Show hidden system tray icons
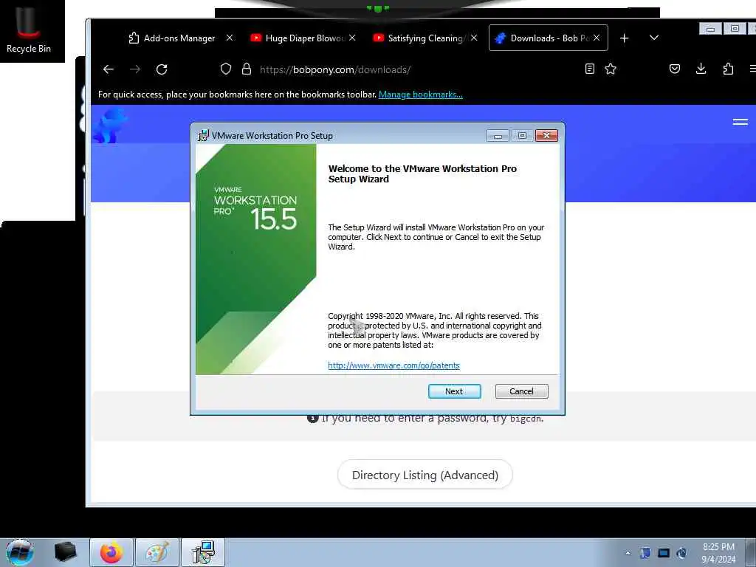Viewport: 756px width, 567px height. 628,553
